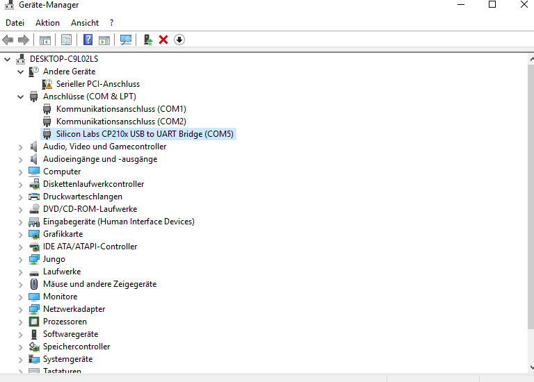Select the Jungo label
The width and height of the screenshot is (534, 382).
click(x=54, y=259)
